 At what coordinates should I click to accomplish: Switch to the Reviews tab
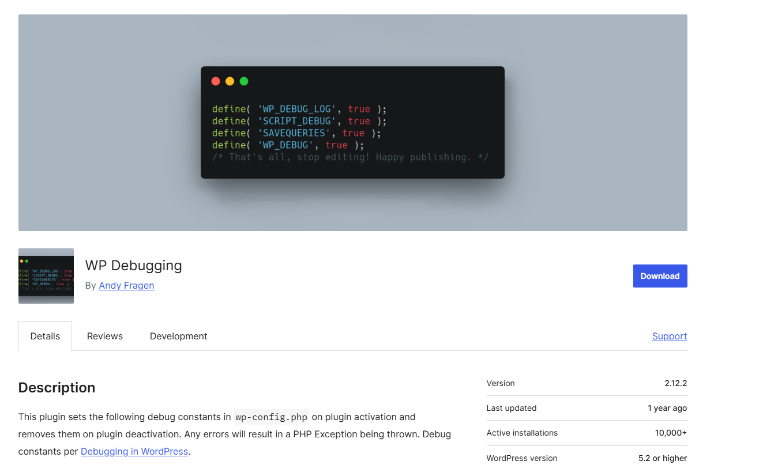point(104,336)
